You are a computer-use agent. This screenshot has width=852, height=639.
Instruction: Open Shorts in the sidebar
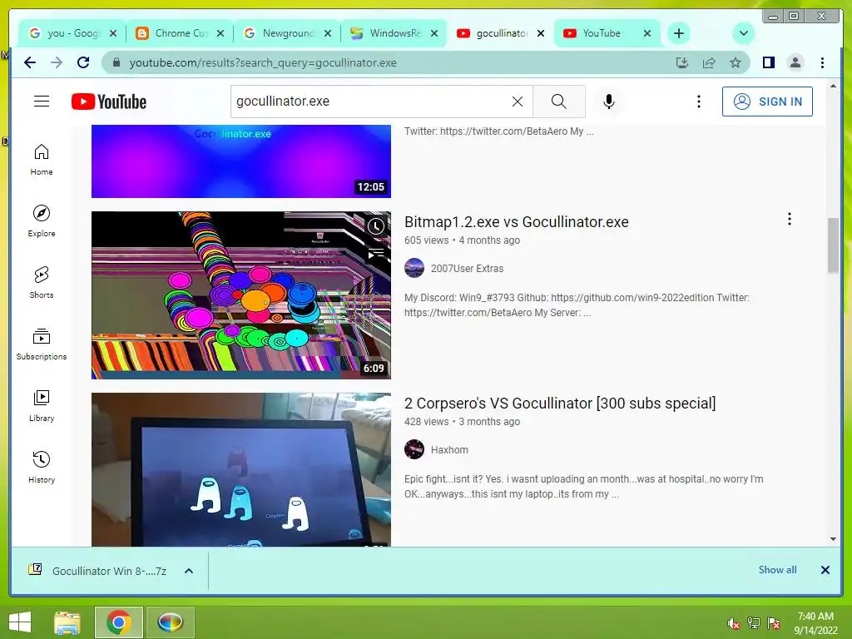pos(42,283)
